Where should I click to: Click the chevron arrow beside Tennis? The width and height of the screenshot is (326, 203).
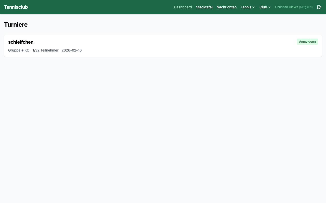[x=254, y=7]
